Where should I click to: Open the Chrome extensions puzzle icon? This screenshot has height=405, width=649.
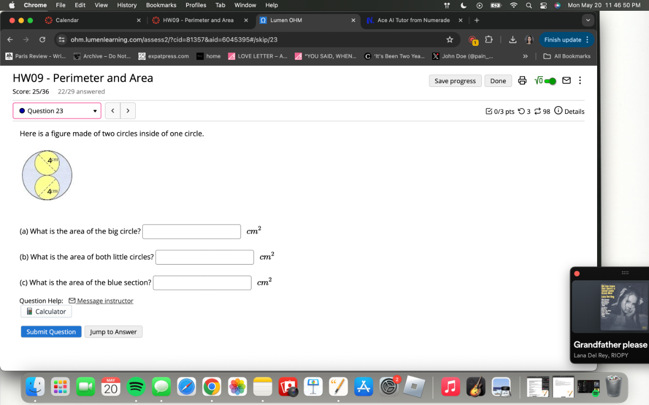tap(489, 39)
